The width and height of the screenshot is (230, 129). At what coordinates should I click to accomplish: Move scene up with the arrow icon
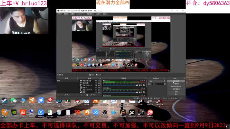[65, 95]
